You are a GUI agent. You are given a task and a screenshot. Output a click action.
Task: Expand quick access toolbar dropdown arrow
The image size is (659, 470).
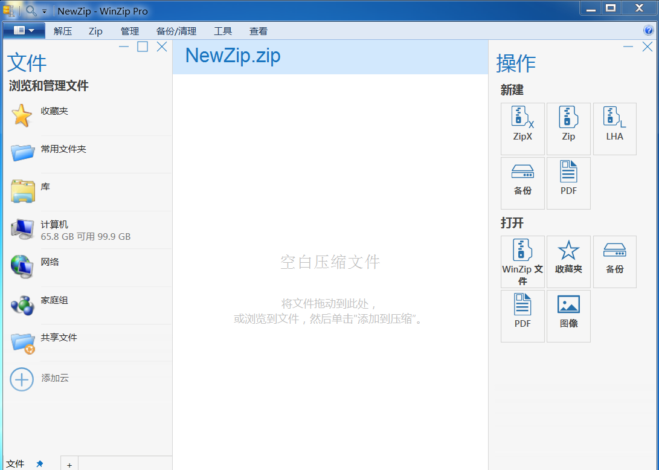point(44,11)
